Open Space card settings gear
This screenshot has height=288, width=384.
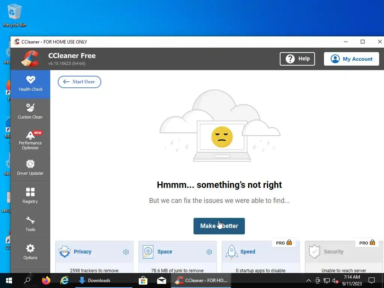209,252
